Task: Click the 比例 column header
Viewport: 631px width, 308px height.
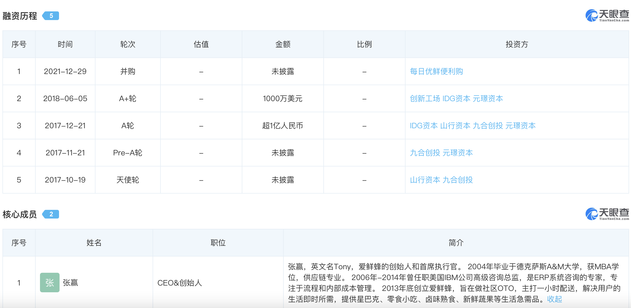Action: [364, 44]
